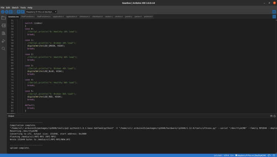Image resolution: width=277 pixels, height=157 pixels.
Task: Click the Verify sketch checkmark button
Action: 3,12
